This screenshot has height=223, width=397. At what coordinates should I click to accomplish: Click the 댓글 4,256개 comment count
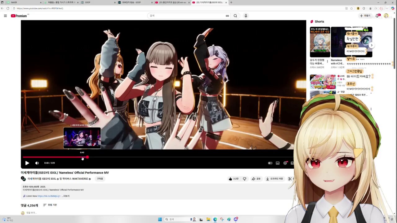tap(29, 205)
